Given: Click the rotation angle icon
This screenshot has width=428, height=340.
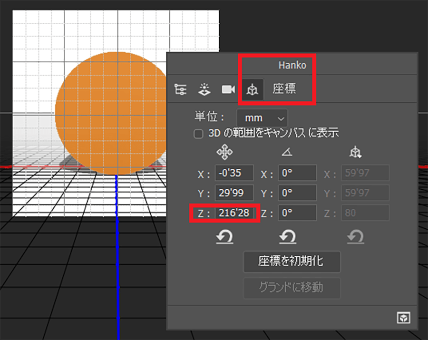Looking at the screenshot, I should (x=287, y=152).
